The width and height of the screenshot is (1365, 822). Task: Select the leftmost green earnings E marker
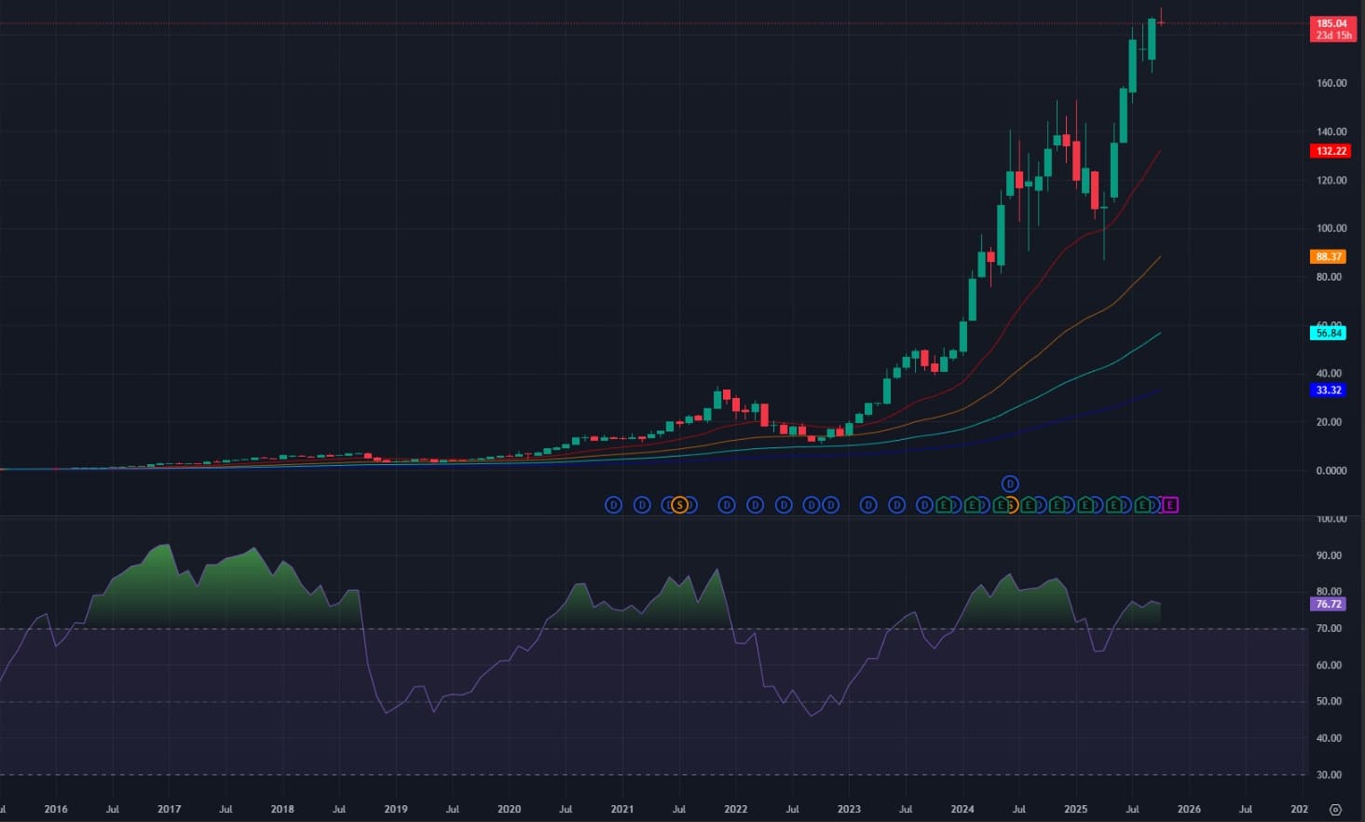tap(944, 505)
